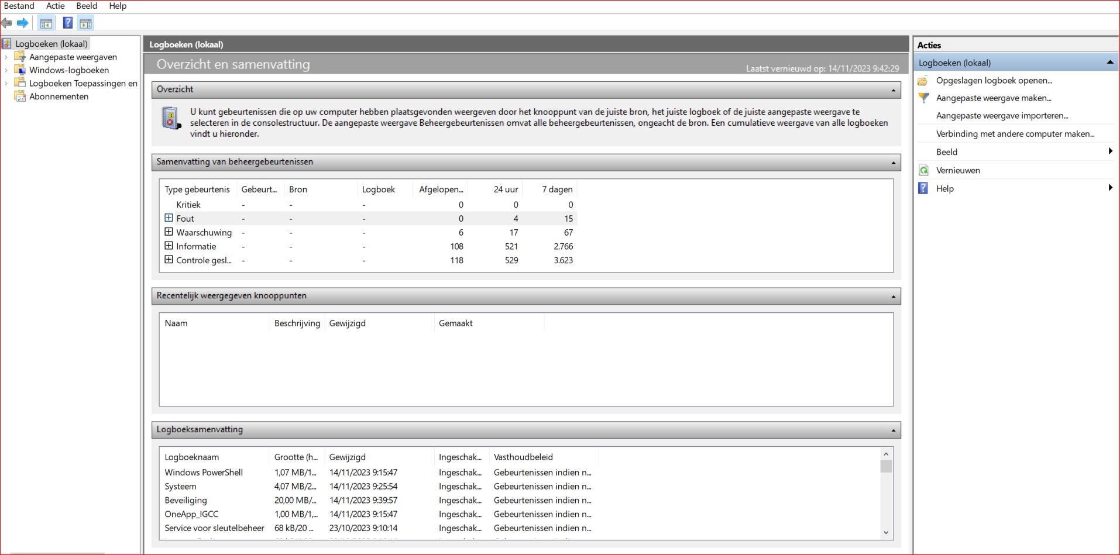Screen dimensions: 1120x555
Task: Click the Vernieuwen refresh icon
Action: [x=923, y=170]
